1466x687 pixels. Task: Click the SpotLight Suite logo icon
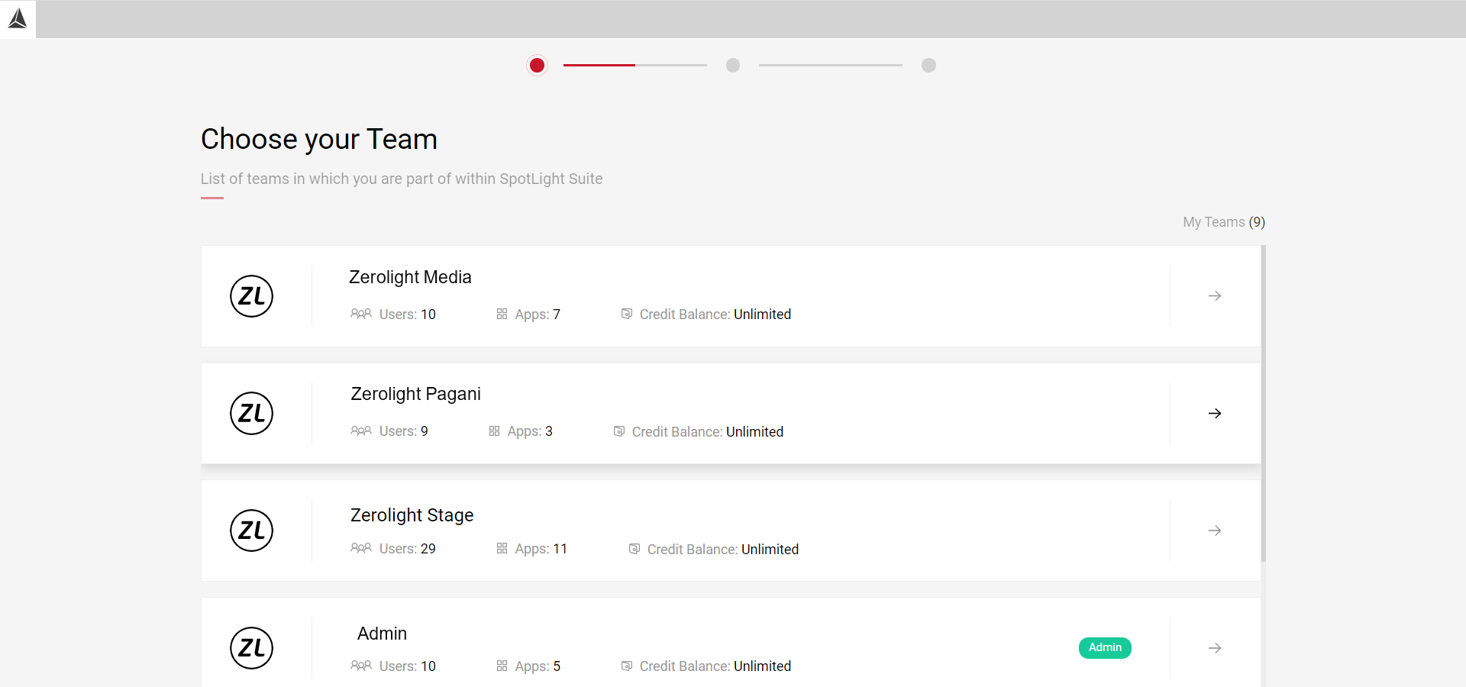[x=18, y=18]
